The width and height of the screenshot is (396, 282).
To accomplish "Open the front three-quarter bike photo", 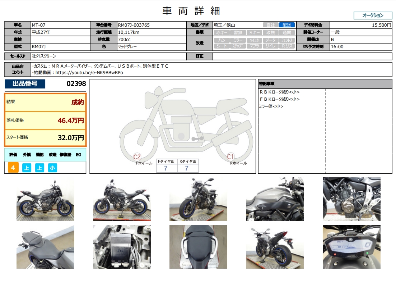I will (x=198, y=199).
